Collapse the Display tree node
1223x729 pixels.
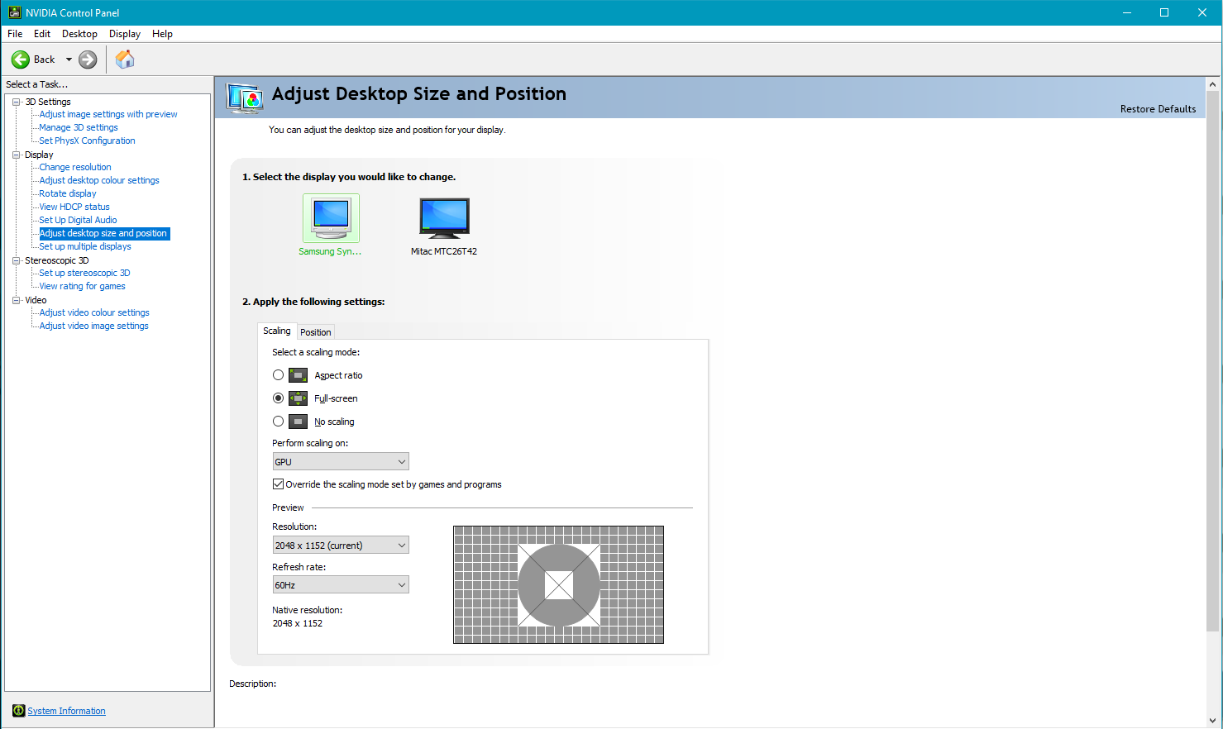click(16, 155)
